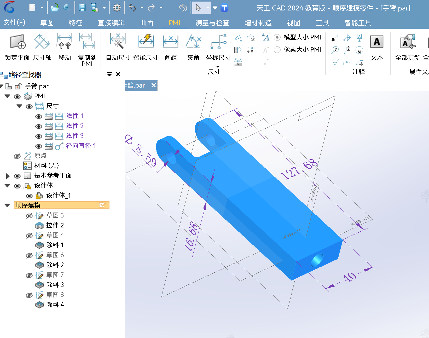This screenshot has width=429, height=338.
Task: Select the Model Size PMI (模型大小 PMI) radio
Action: click(277, 37)
